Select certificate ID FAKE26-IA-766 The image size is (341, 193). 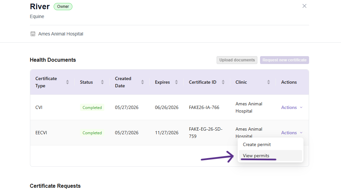tap(204, 108)
